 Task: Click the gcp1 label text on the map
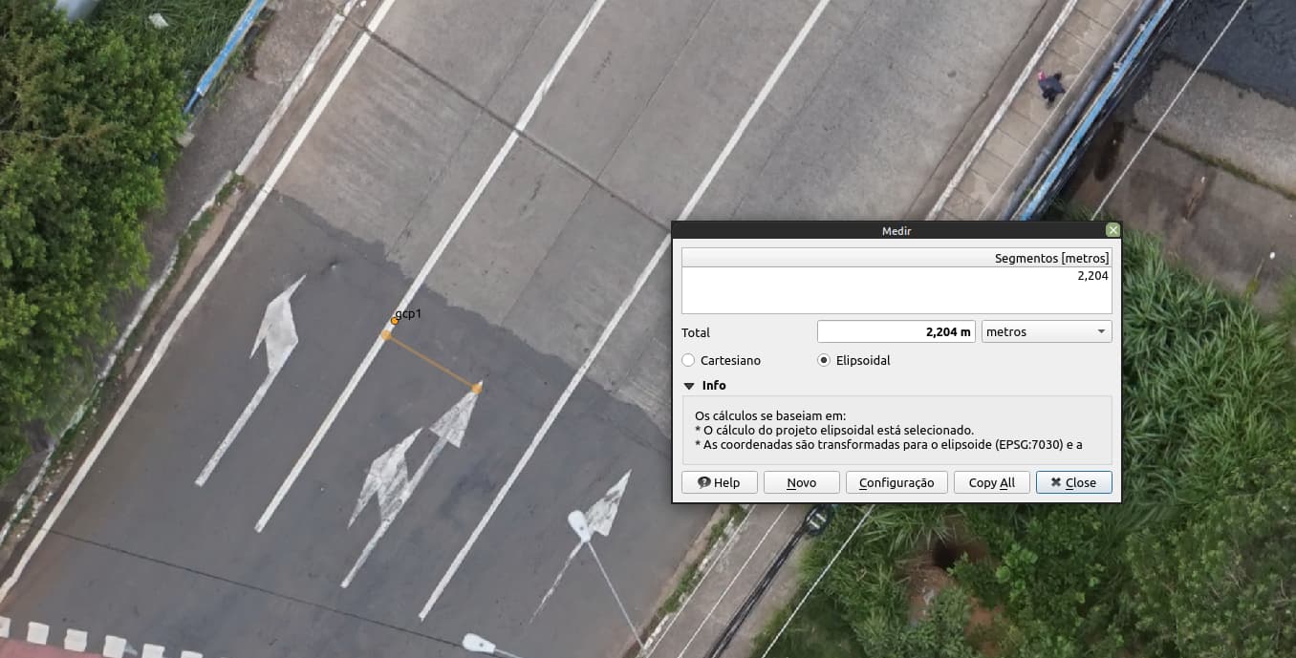tap(408, 313)
